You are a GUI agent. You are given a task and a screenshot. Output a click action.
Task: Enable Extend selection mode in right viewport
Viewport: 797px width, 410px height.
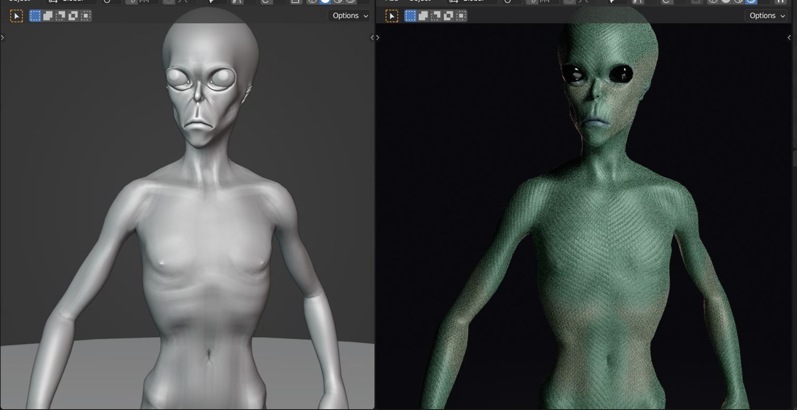pos(423,16)
